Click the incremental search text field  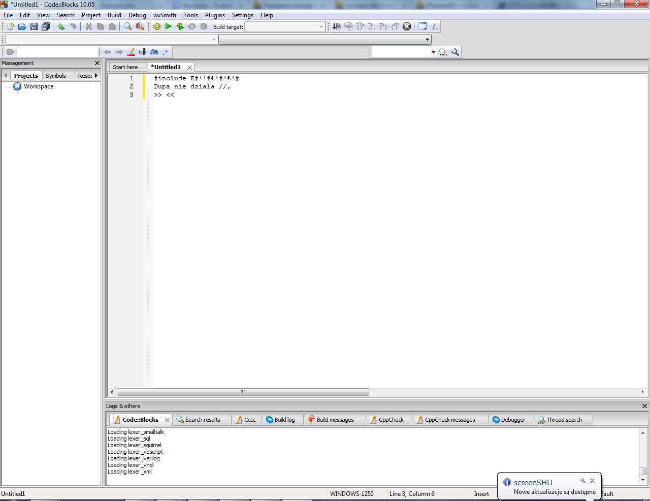pos(57,52)
